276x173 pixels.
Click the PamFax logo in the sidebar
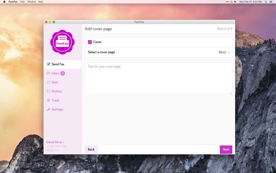tap(62, 42)
